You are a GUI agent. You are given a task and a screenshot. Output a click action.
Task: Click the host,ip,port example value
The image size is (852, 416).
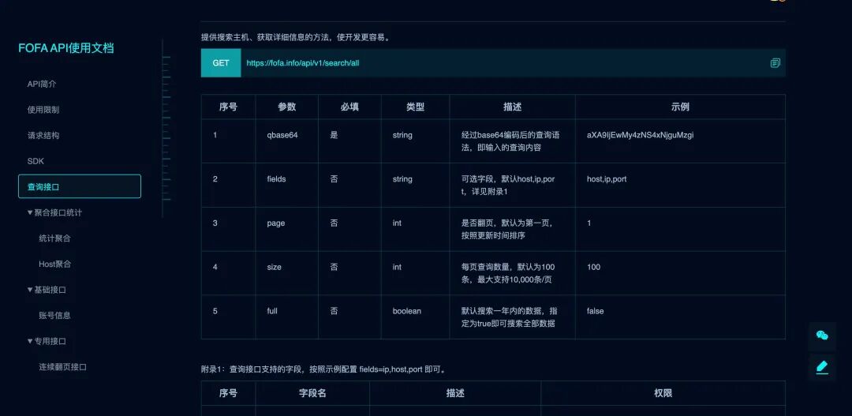607,179
